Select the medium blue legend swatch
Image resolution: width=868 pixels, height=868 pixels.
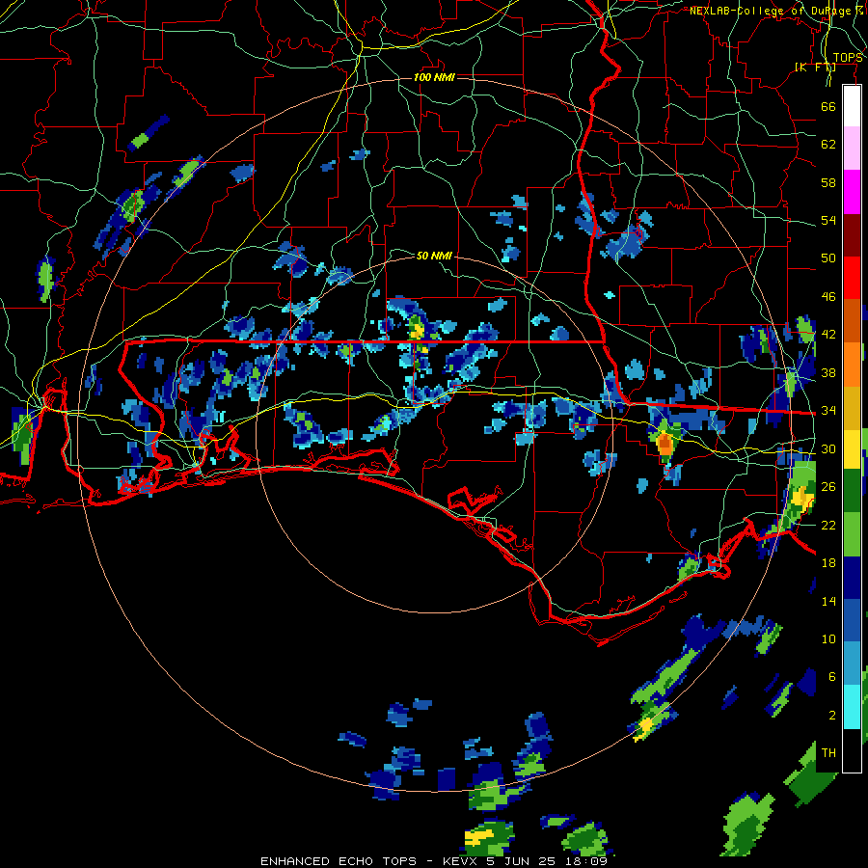(852, 622)
